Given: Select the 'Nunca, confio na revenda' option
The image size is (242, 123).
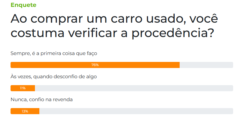Looking at the screenshot, I should coord(42,100).
